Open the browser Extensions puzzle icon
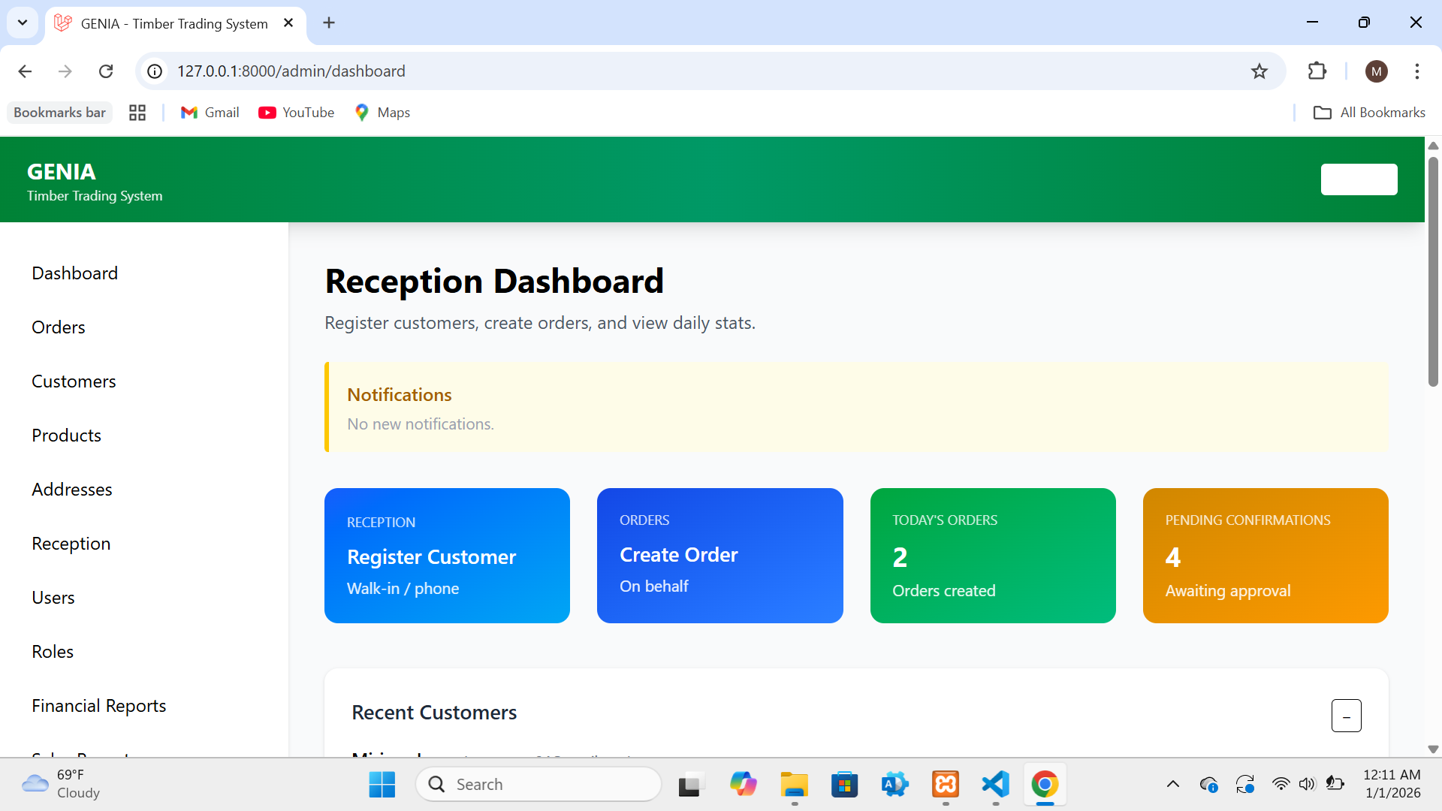Screen dimensions: 1442x811 1317,71
